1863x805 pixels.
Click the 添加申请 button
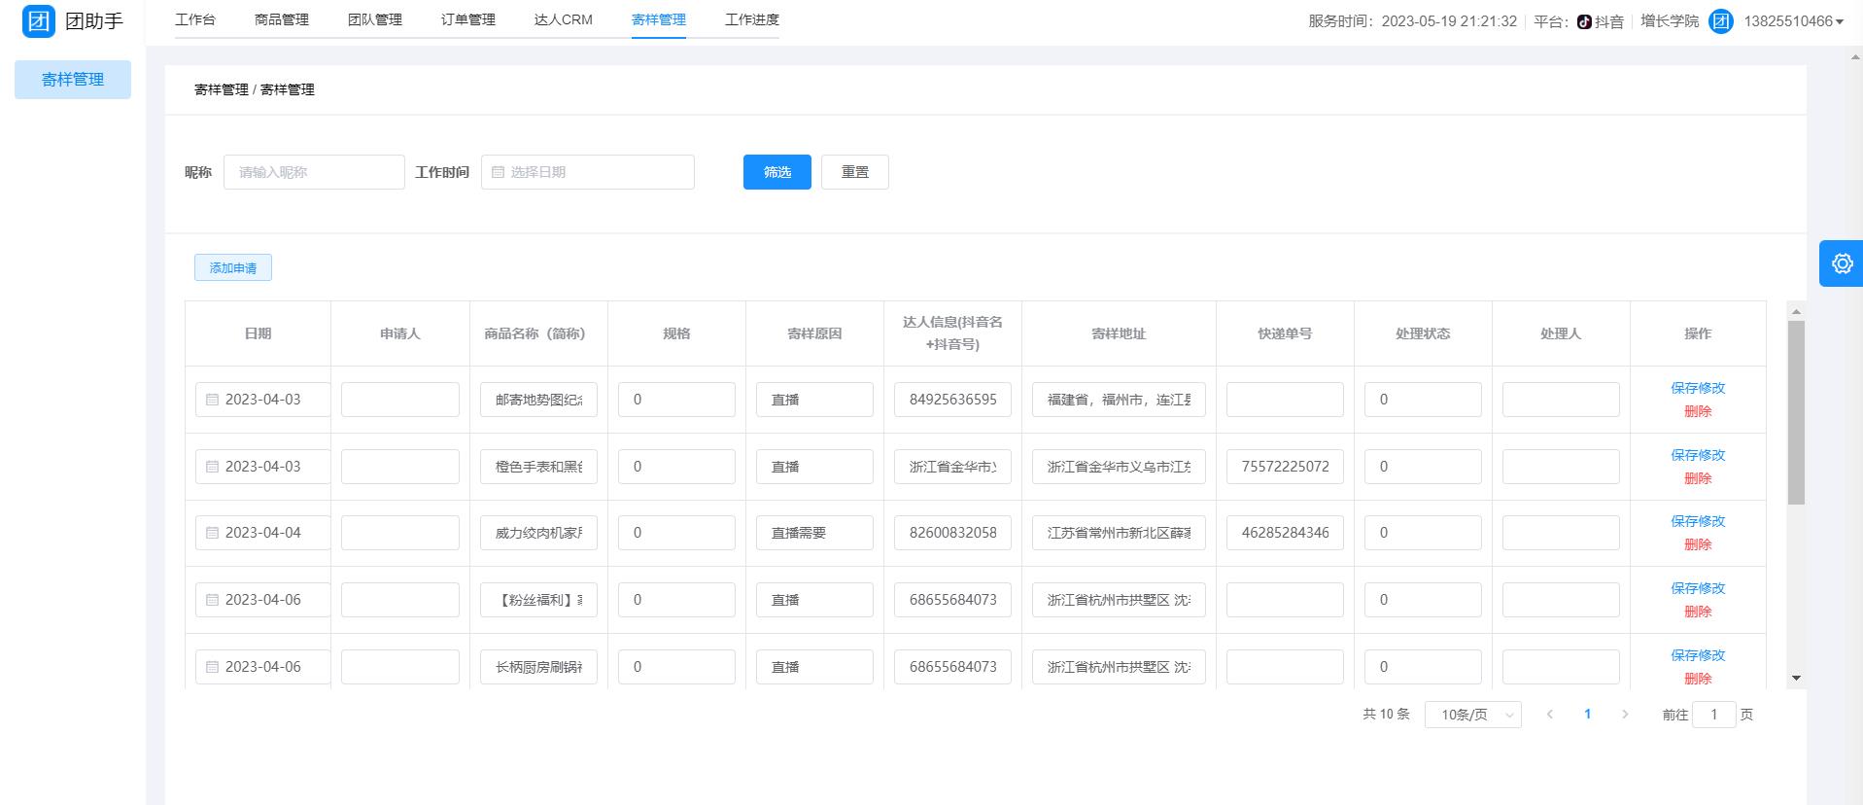[233, 267]
